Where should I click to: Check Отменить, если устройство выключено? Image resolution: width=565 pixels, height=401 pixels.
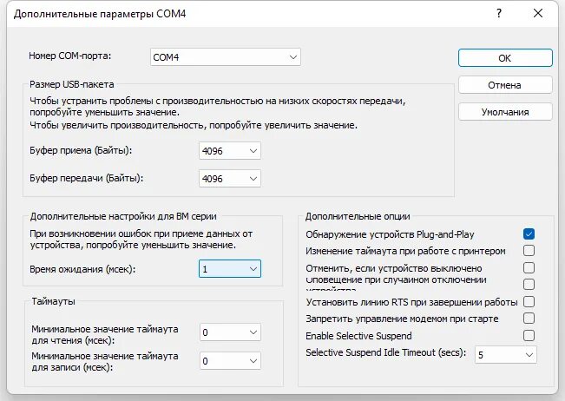click(529, 268)
